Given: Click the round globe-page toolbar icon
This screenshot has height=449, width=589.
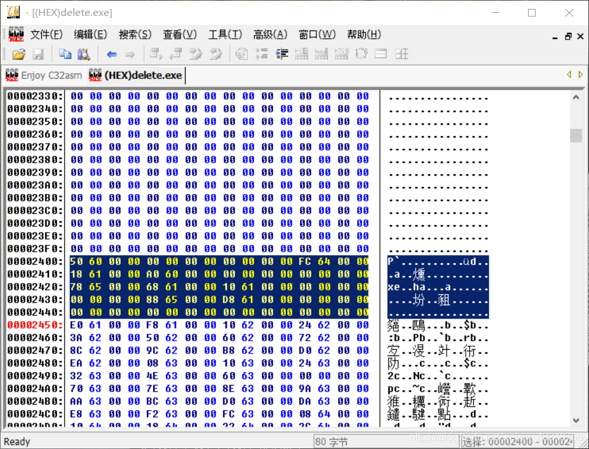Looking at the screenshot, I should point(241,54).
